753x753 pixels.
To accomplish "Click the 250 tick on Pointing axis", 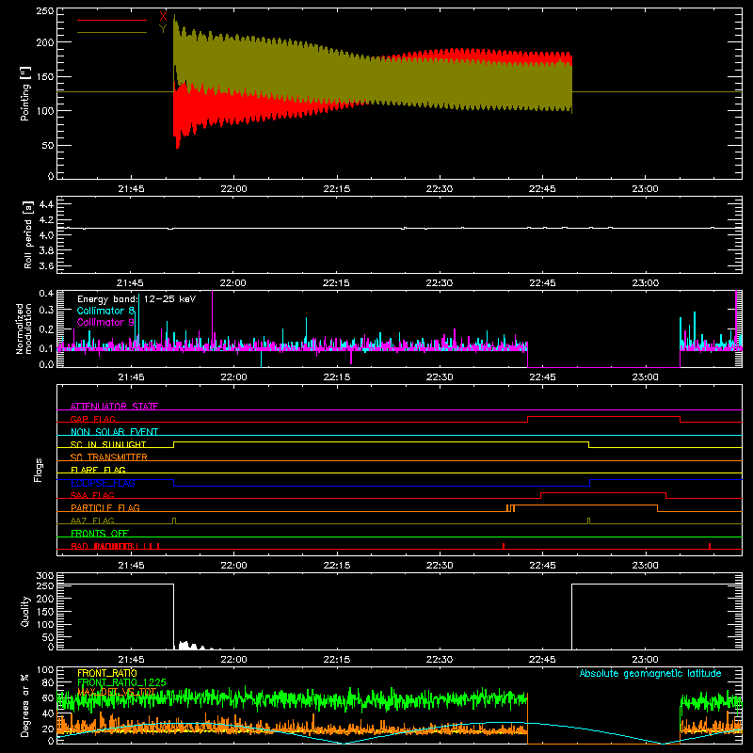I will (45, 11).
